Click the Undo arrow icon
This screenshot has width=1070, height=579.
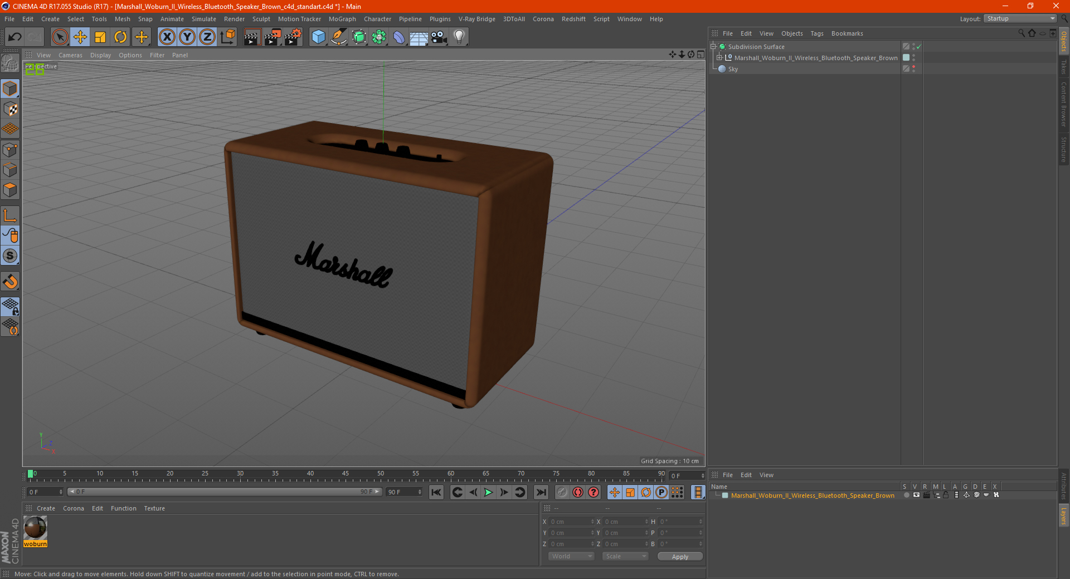[15, 37]
